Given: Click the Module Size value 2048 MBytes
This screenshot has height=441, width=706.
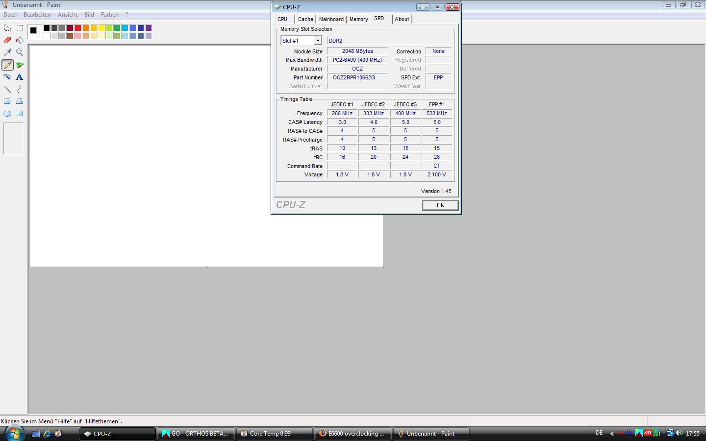Looking at the screenshot, I should pos(357,51).
